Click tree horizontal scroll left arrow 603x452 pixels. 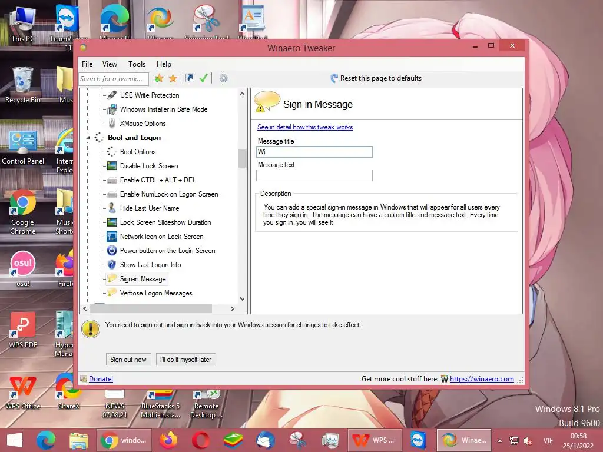pos(85,308)
